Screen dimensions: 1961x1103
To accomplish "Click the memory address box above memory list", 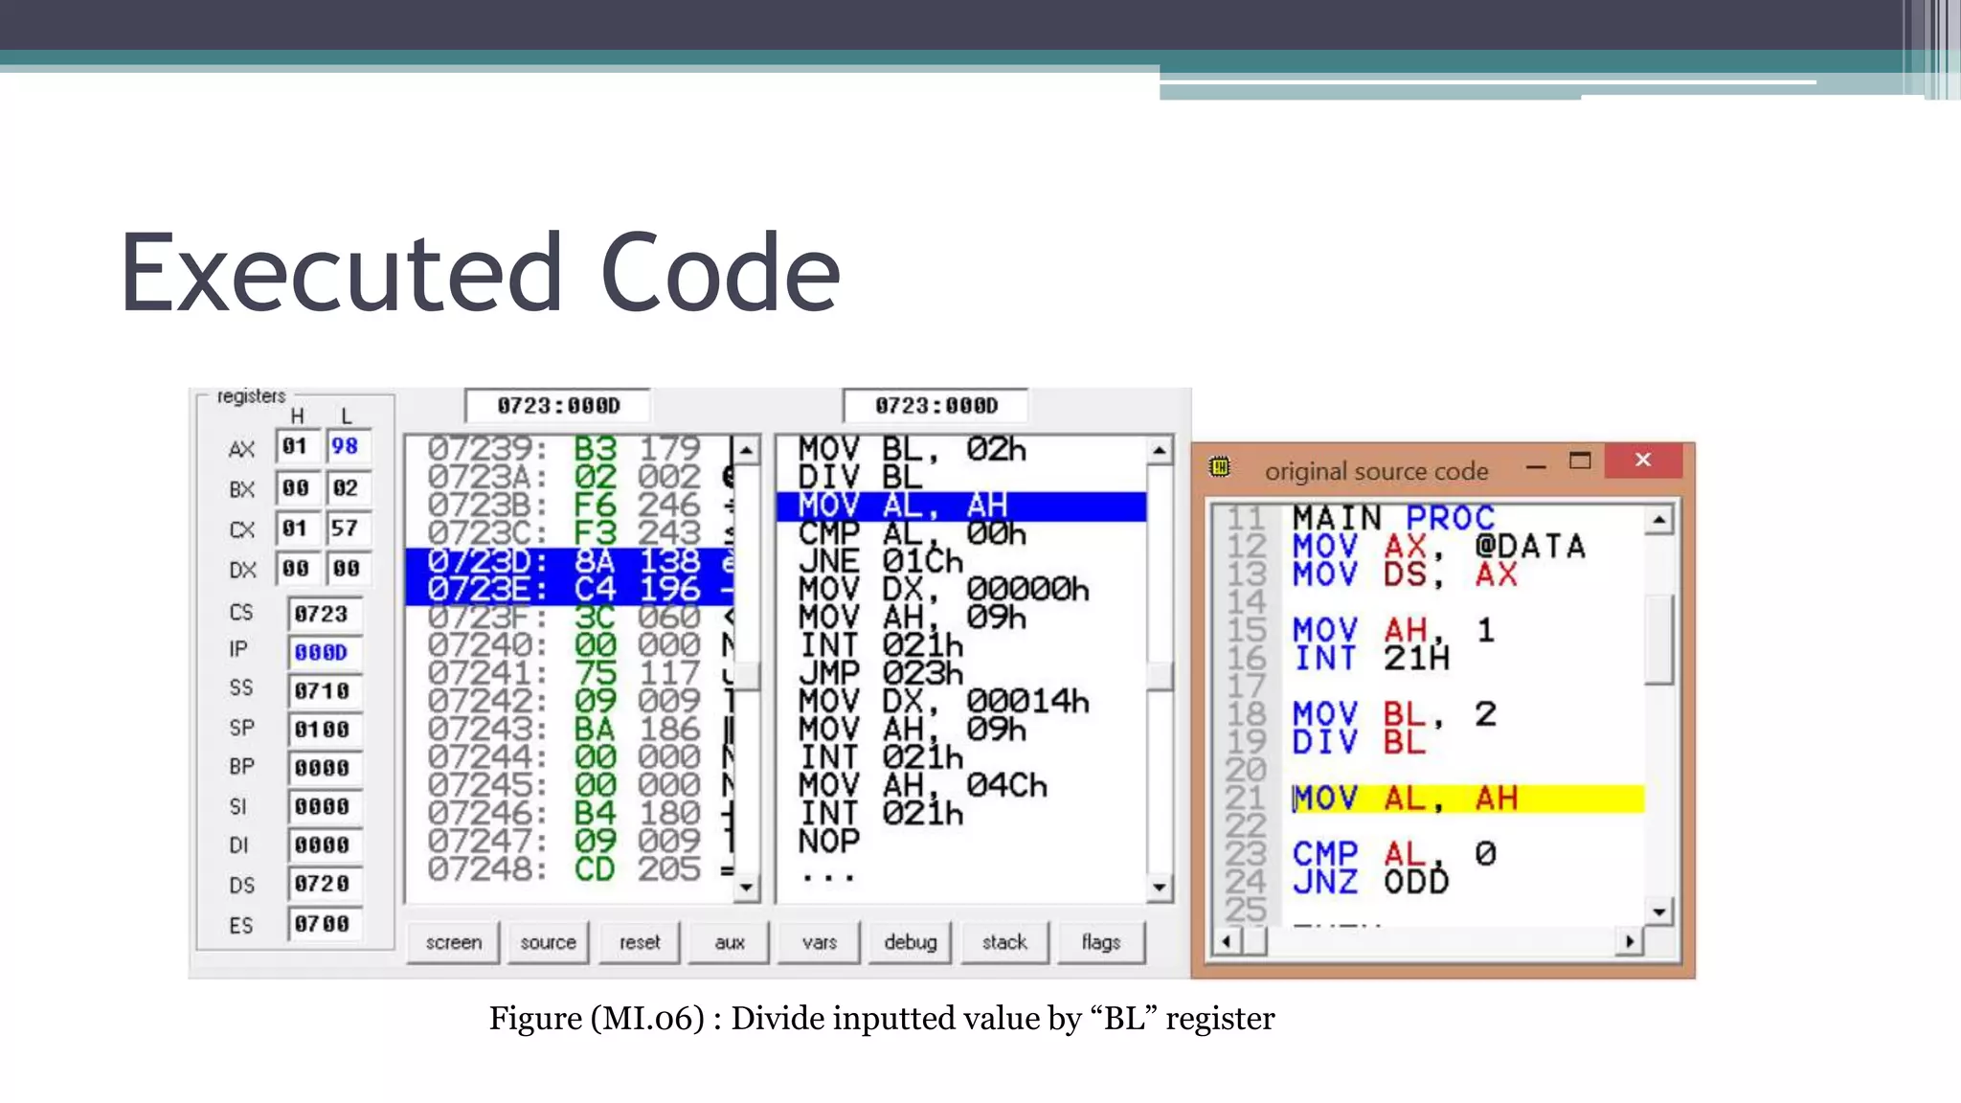I will pyautogui.click(x=558, y=406).
